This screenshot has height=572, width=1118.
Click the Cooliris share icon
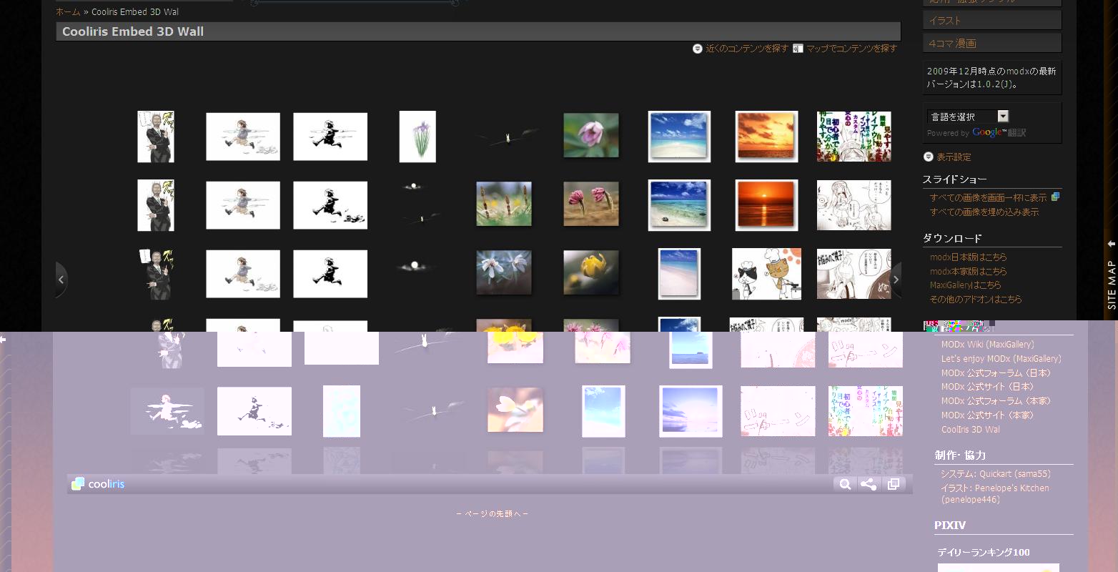869,485
